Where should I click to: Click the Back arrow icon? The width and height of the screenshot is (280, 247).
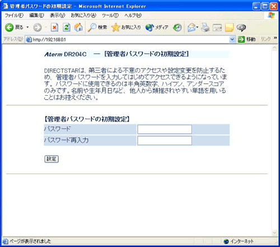click(x=9, y=27)
